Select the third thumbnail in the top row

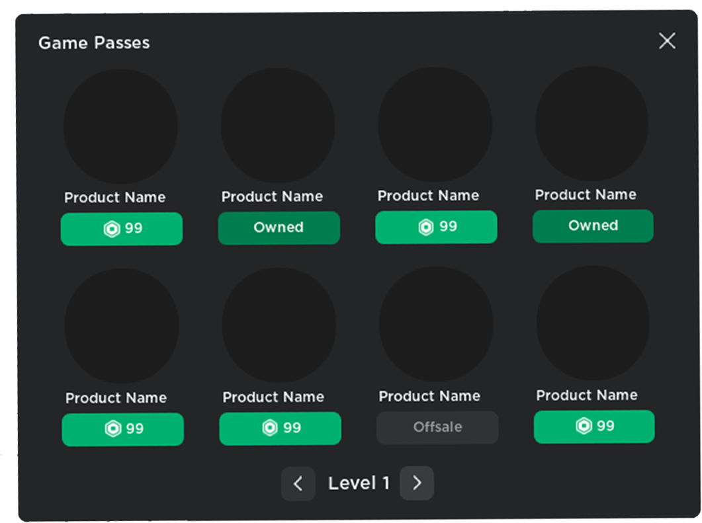point(435,124)
